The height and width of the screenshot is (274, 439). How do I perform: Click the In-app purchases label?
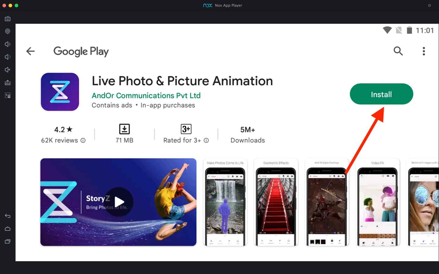pos(168,105)
